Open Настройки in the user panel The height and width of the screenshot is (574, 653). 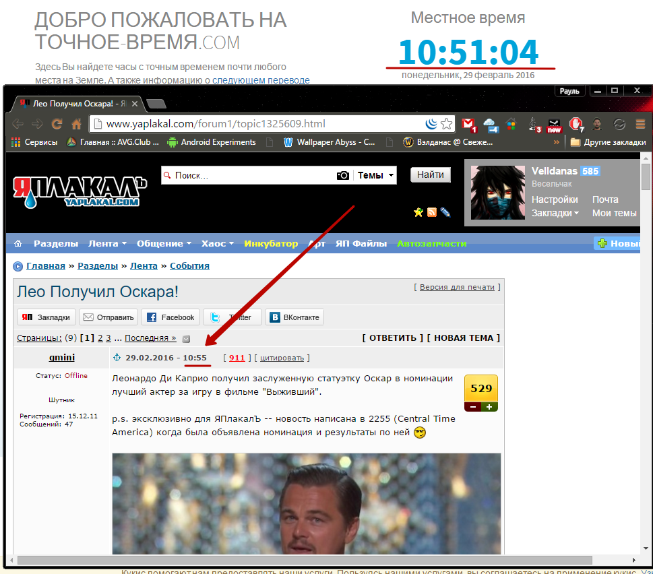555,199
